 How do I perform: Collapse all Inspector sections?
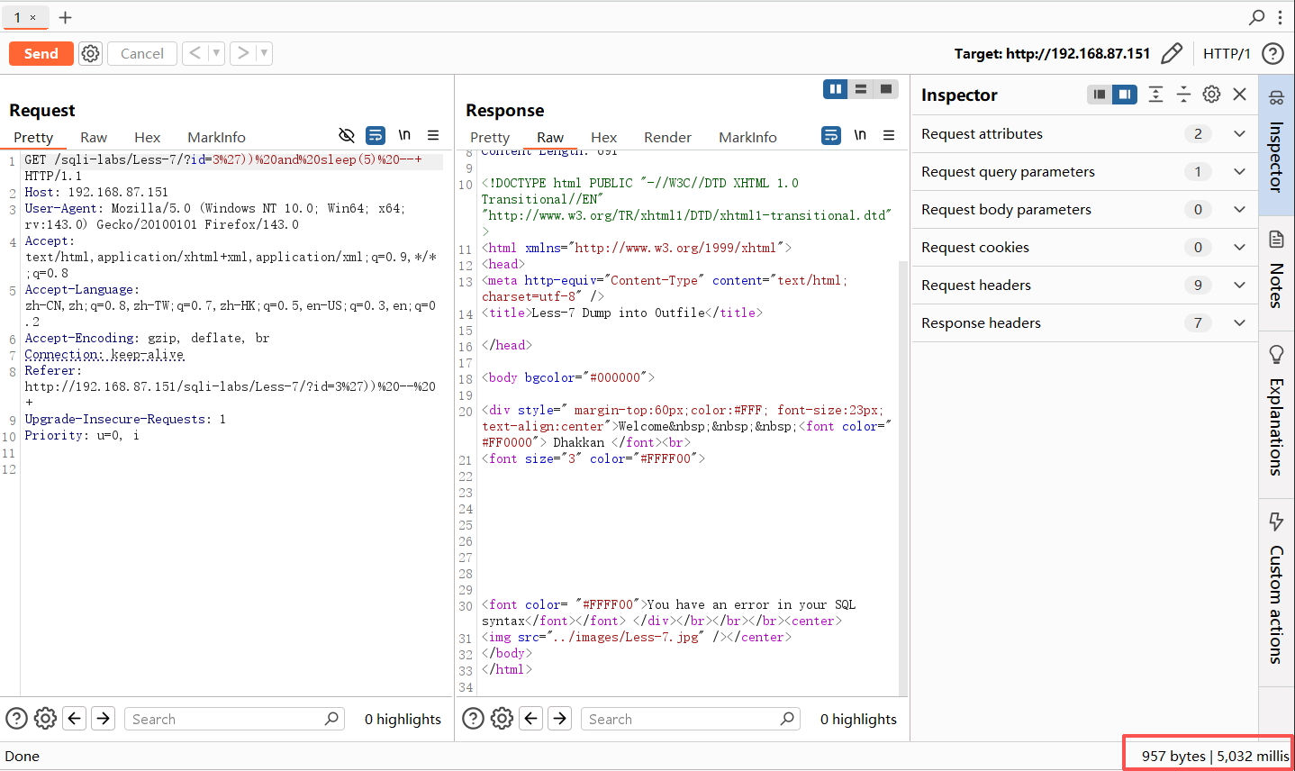point(1183,95)
